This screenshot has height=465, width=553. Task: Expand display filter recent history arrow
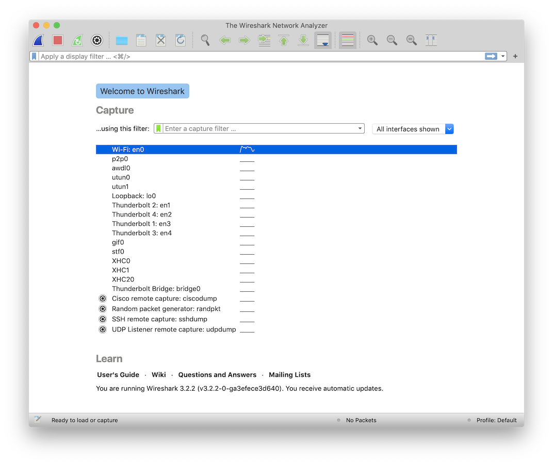[x=503, y=56]
